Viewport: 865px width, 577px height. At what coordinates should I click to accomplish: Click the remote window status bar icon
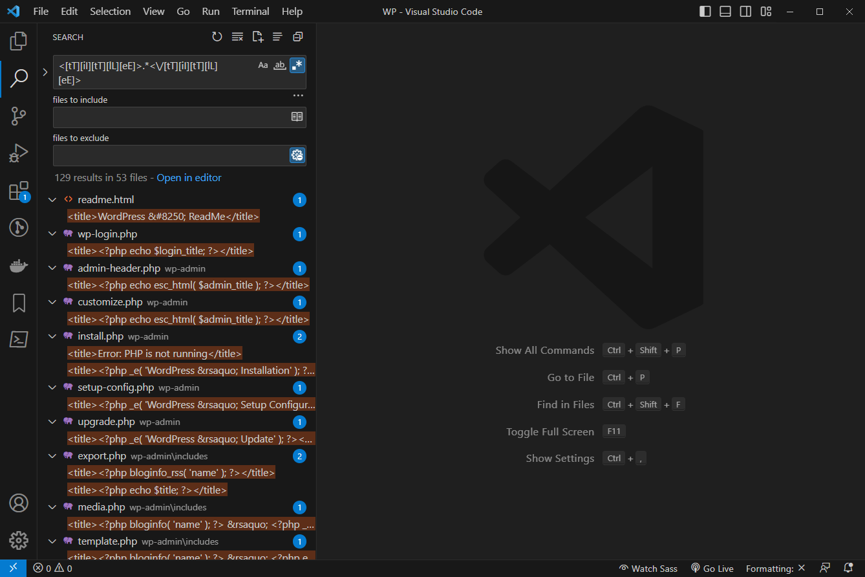13,568
